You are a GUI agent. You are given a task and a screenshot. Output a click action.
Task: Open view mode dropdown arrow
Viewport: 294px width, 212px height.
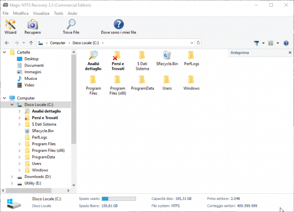click(x=278, y=43)
